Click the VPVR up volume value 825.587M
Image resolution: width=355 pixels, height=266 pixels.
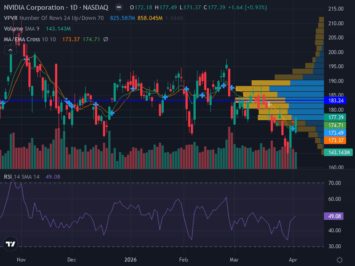(x=122, y=18)
